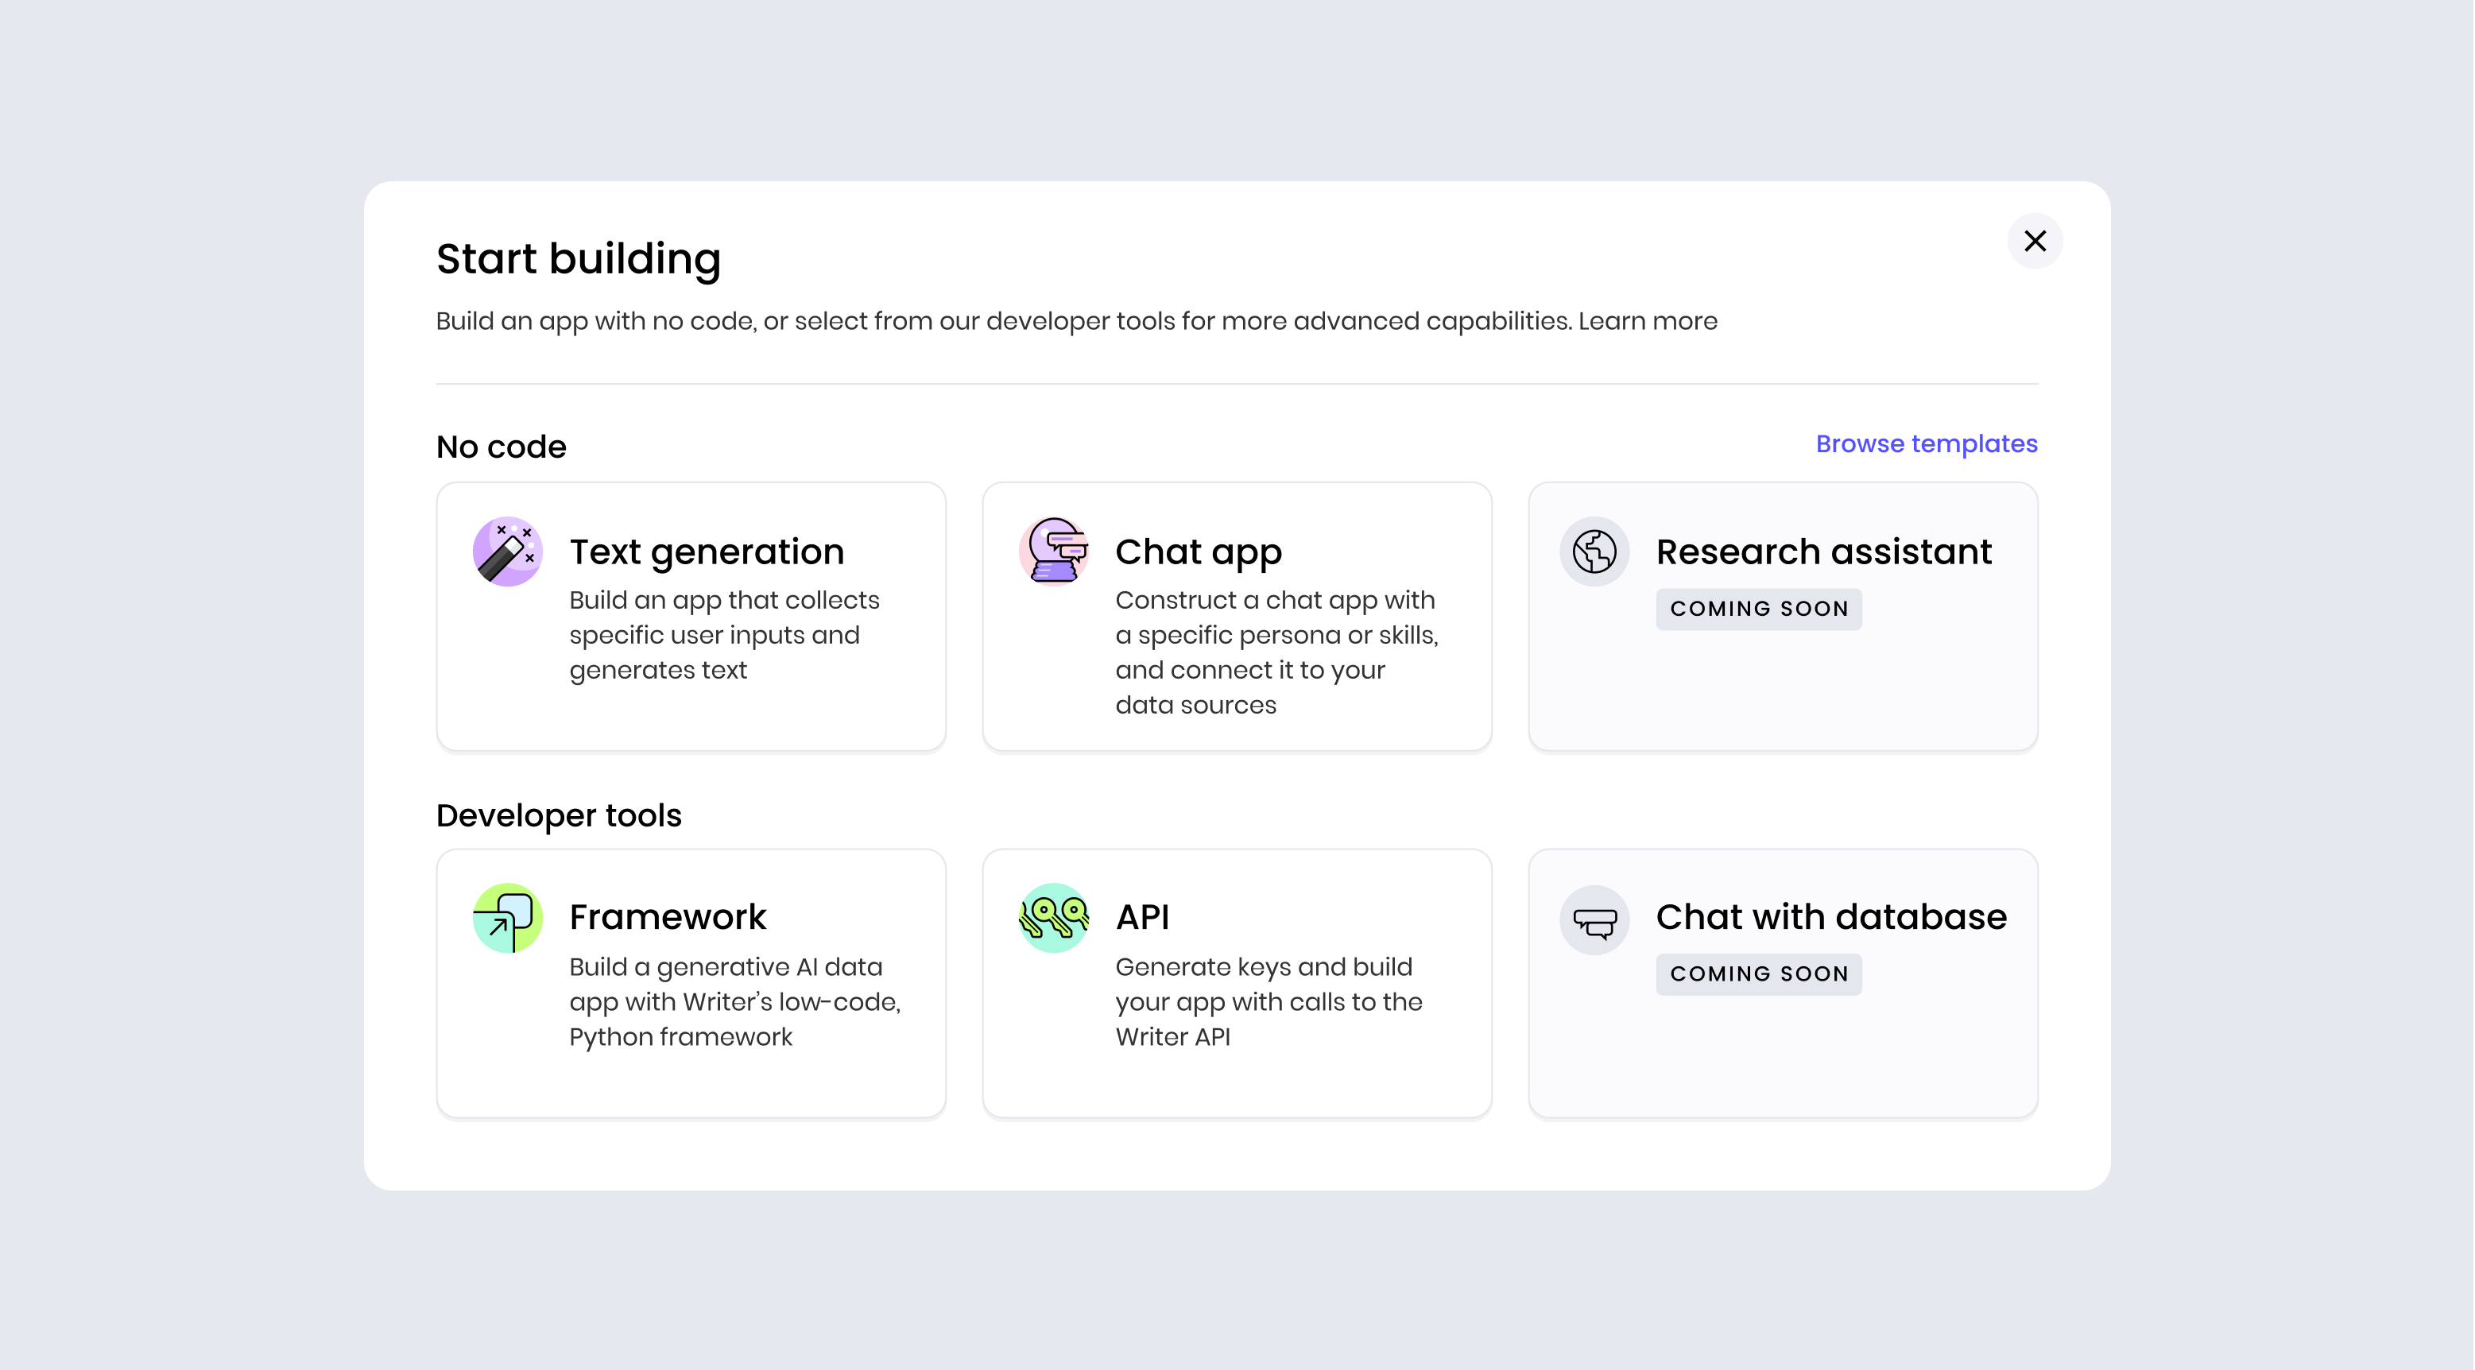Click the Research assistant title
Viewport: 2475px width, 1370px height.
pos(1822,551)
